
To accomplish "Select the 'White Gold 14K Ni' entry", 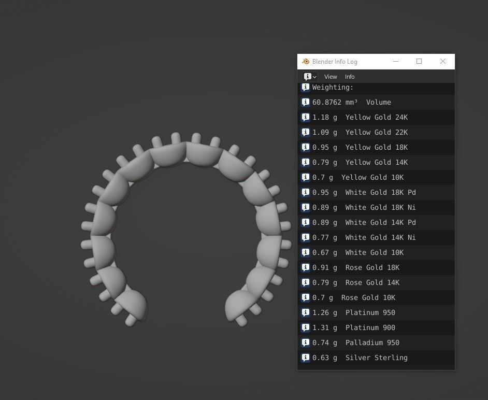I will 376,237.
